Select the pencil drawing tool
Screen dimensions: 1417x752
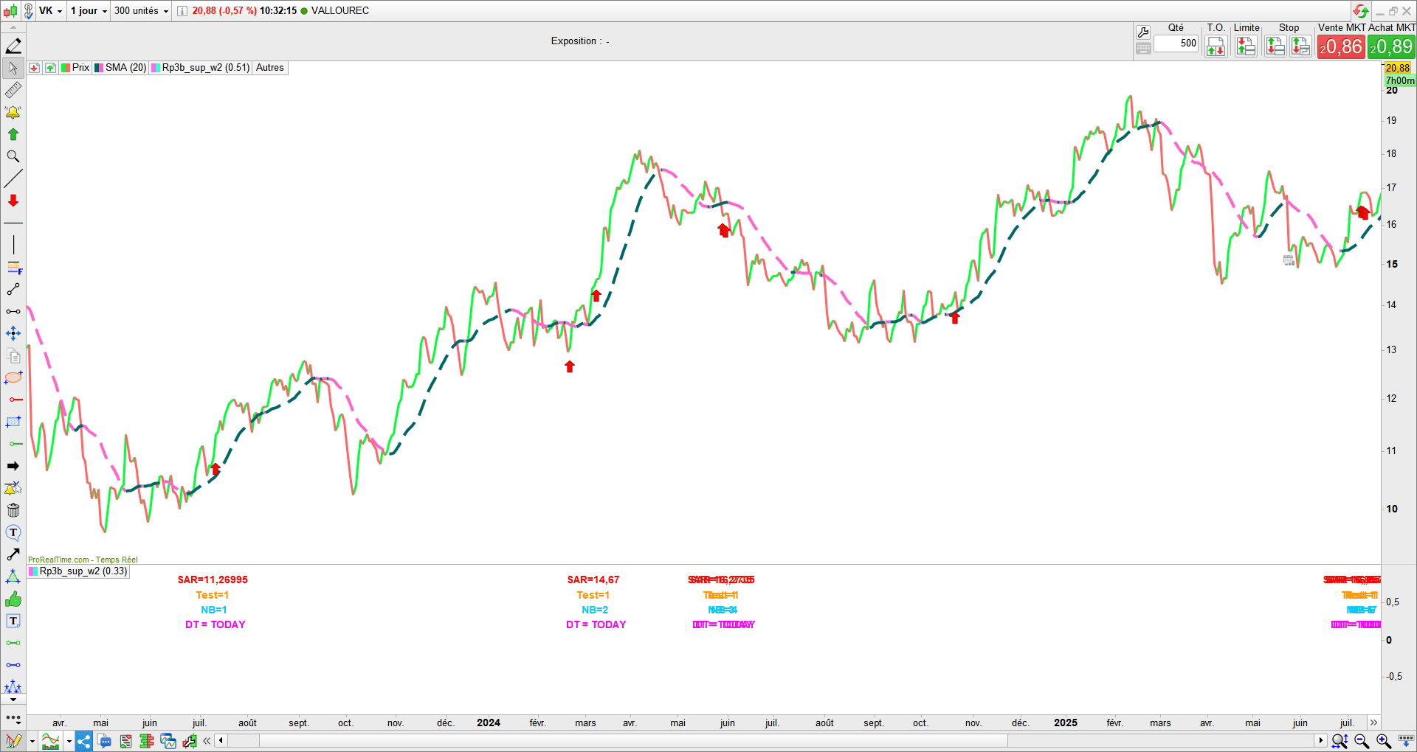coord(13,46)
